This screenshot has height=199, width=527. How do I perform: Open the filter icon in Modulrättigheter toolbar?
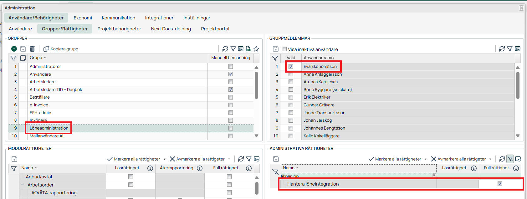[249, 159]
